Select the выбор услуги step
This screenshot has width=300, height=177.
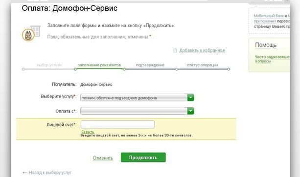coord(49,65)
